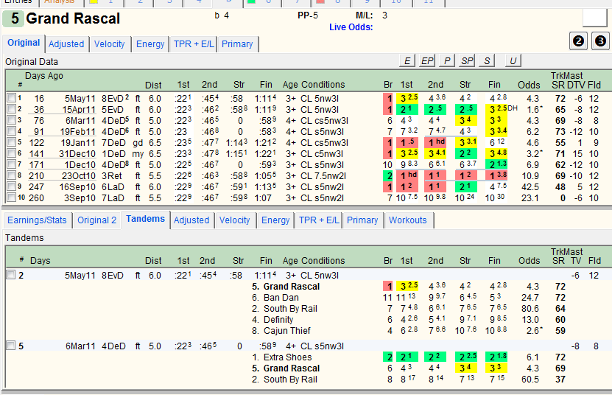Check the box for the 6Mar11 row in Original Data
Viewport: 612px width, 395px height.
click(x=11, y=120)
